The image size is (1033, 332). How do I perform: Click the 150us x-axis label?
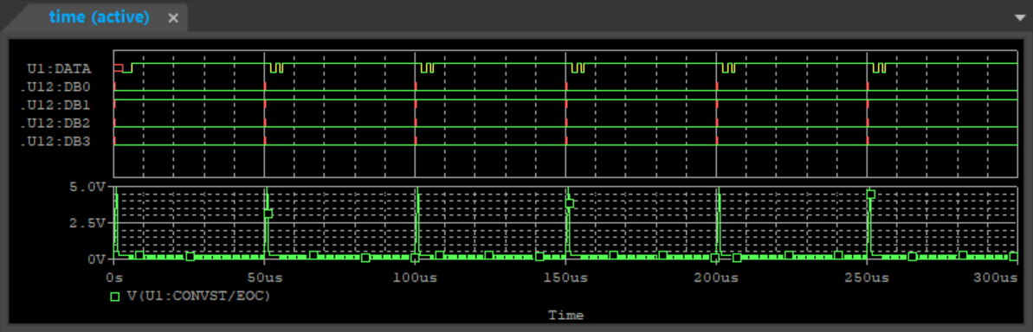click(566, 278)
